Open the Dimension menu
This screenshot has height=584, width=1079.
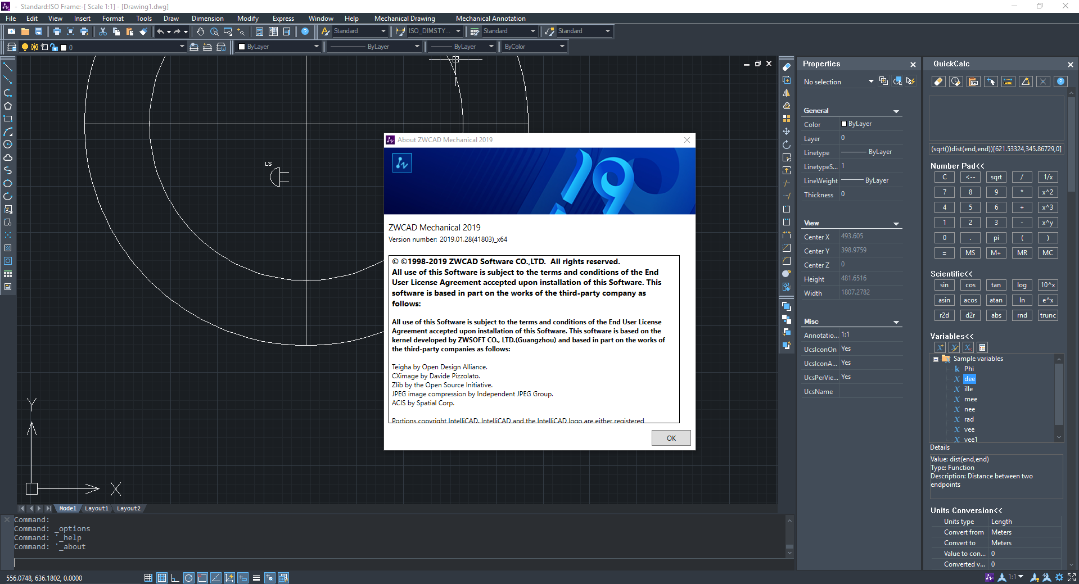pos(207,19)
